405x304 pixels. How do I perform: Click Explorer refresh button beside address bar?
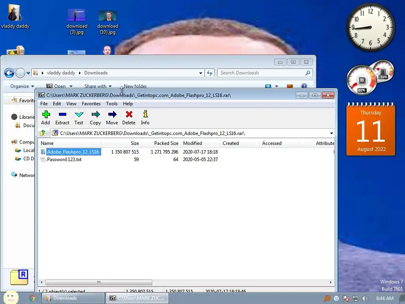pos(210,73)
